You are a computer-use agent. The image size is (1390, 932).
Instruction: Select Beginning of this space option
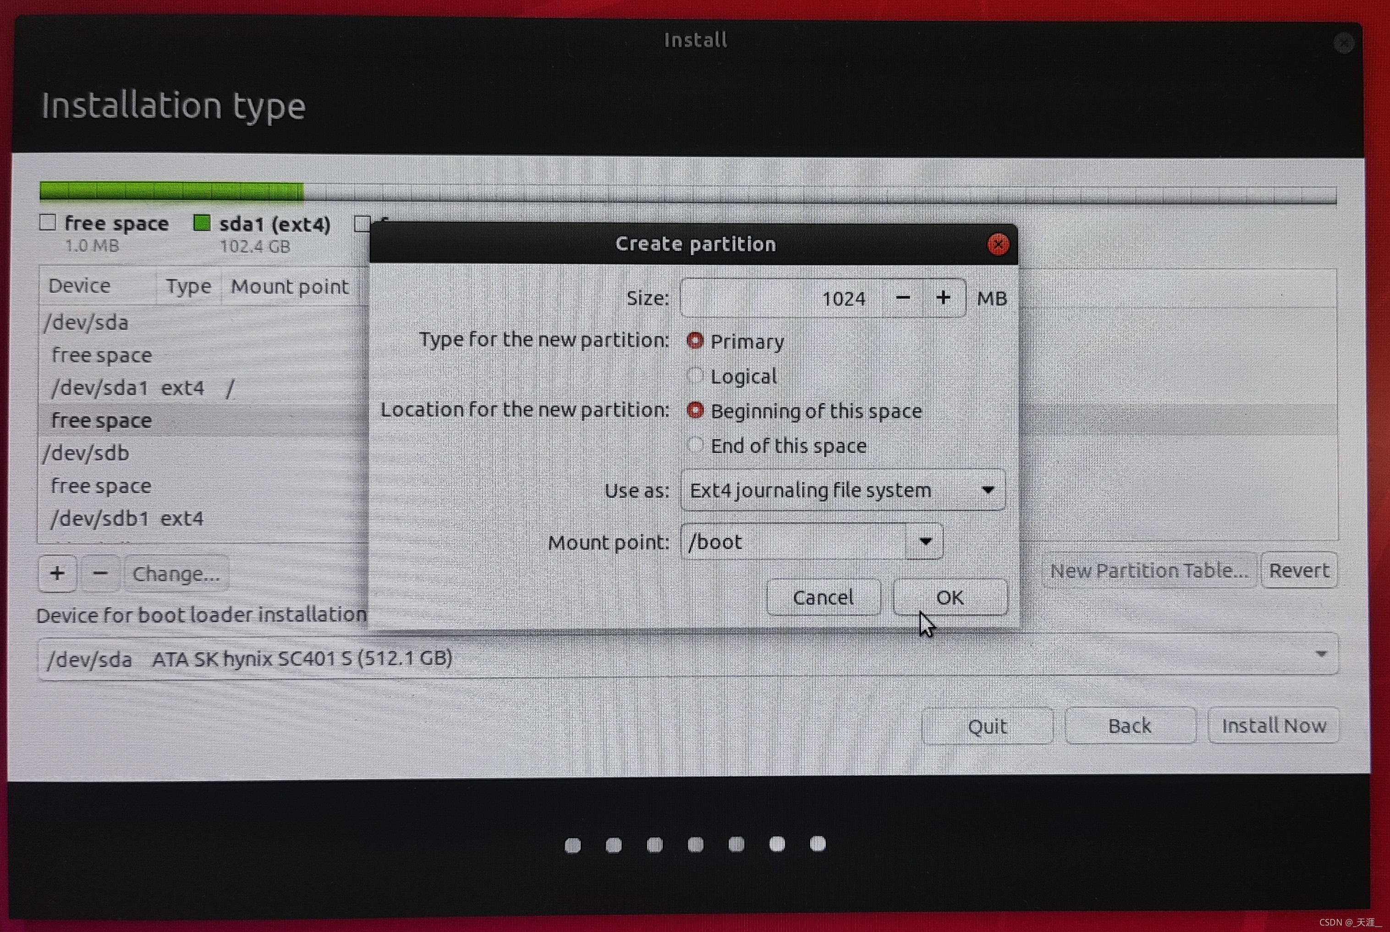point(695,411)
